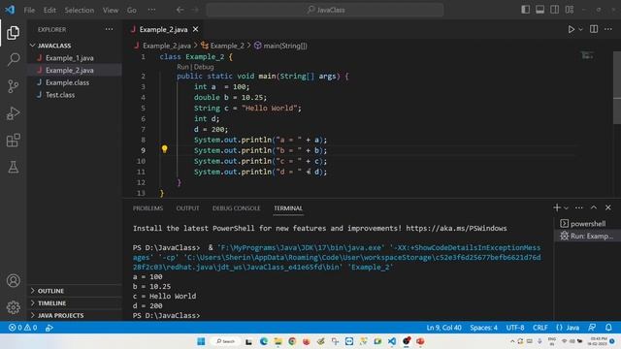Open Explorer Views and More Actions ellipsis
621x349 pixels.
click(x=109, y=29)
